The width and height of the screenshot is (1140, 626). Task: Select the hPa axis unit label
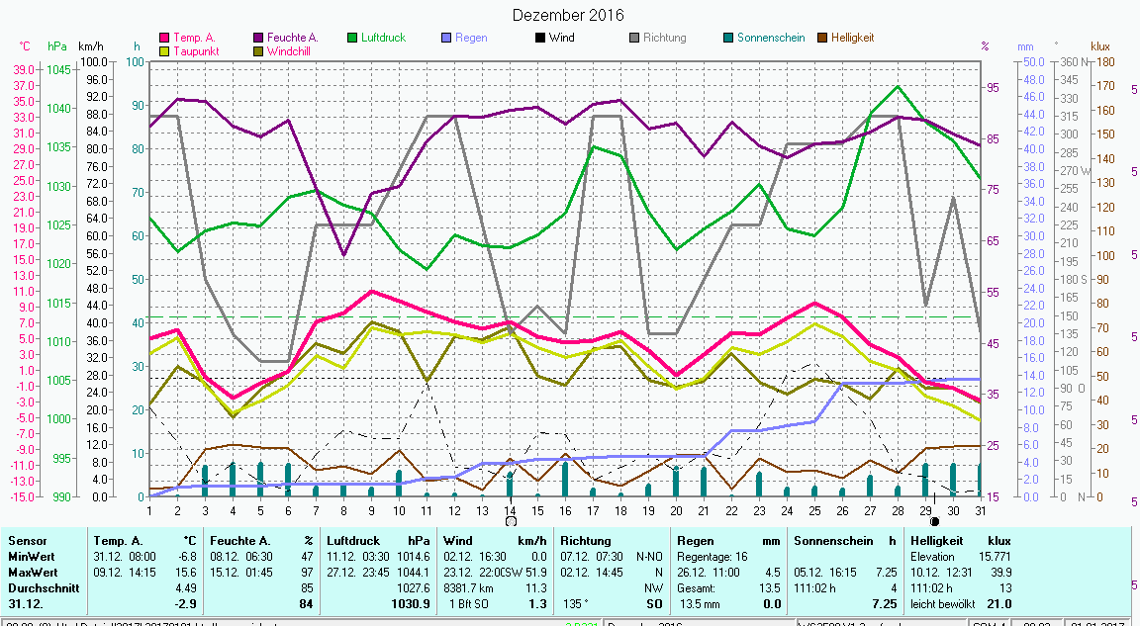(x=57, y=46)
